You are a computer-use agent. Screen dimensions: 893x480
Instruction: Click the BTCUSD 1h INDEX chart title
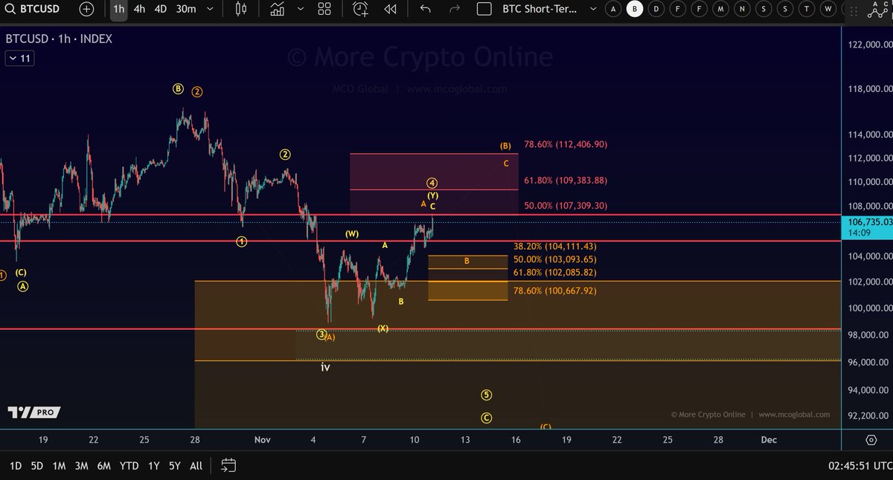[x=59, y=39]
